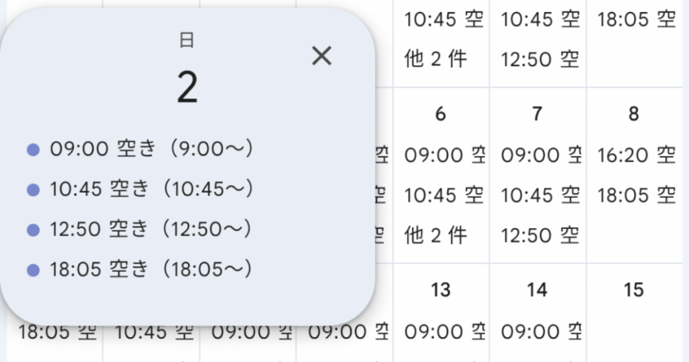This screenshot has width=689, height=362.
Task: Open the 16:20 slot on day 8
Action: click(x=637, y=155)
